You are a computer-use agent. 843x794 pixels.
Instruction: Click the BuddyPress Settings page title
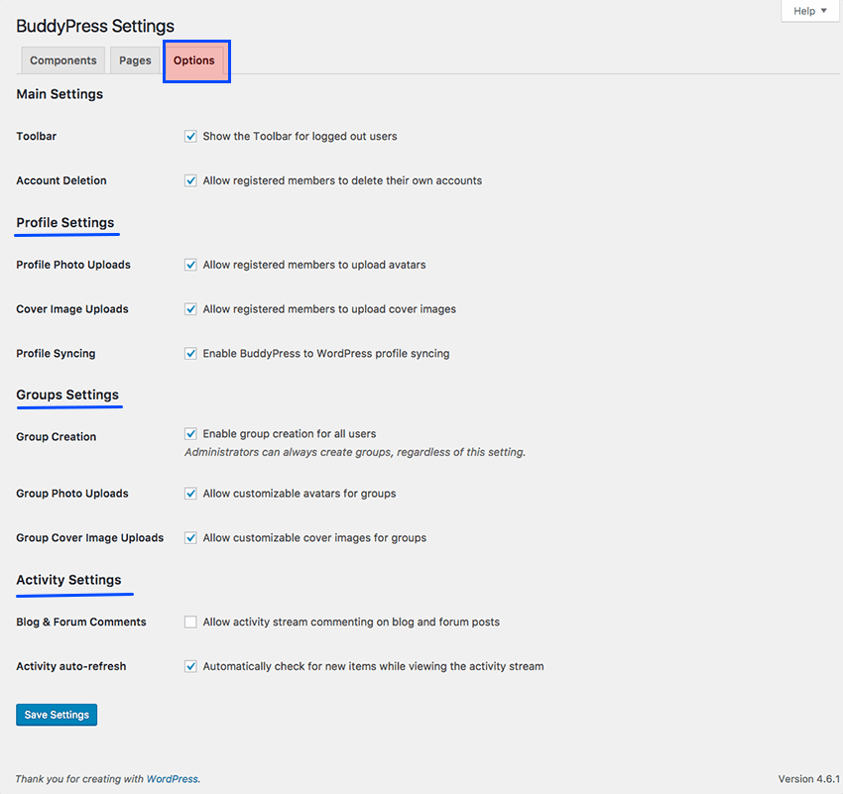(95, 26)
